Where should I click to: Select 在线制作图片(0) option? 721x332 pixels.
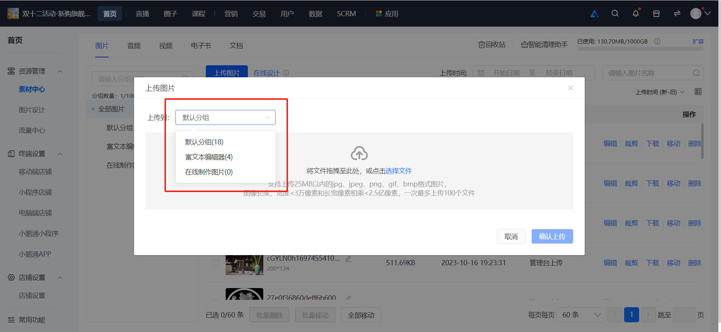[225, 172]
